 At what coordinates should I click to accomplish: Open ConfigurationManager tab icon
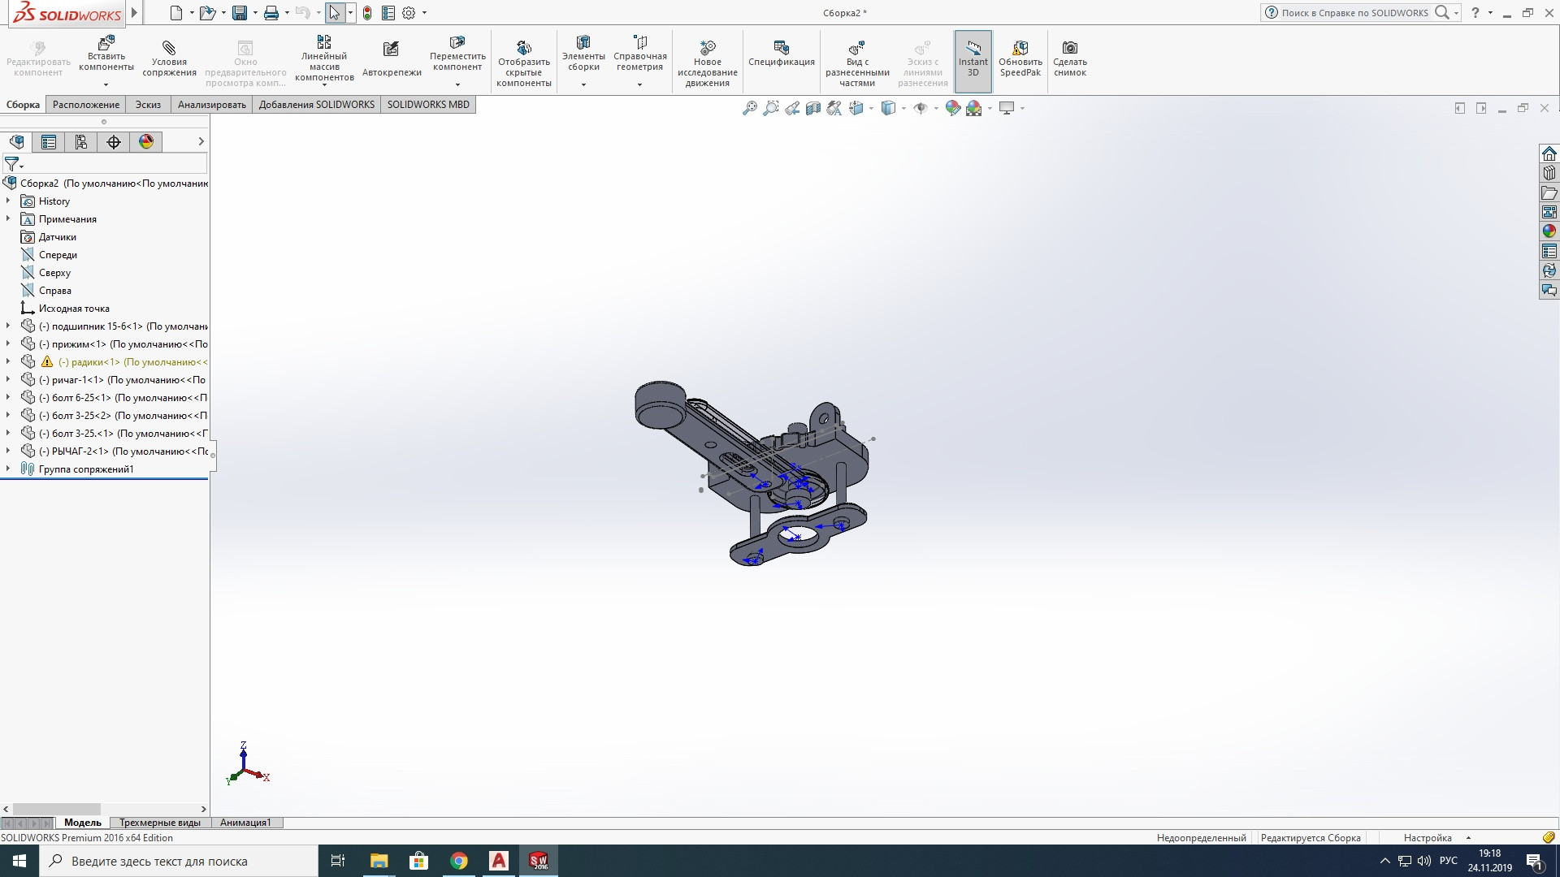coord(81,142)
